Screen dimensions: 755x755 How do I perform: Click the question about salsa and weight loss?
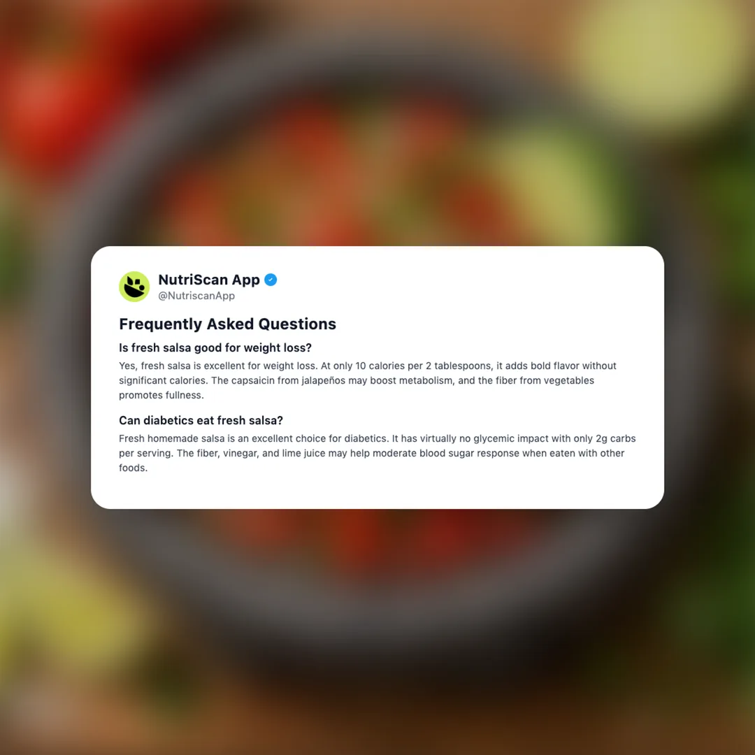pos(215,347)
